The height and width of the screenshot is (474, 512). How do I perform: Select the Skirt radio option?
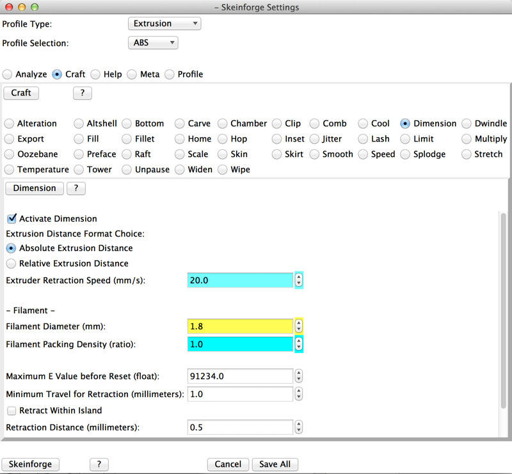[x=276, y=154]
